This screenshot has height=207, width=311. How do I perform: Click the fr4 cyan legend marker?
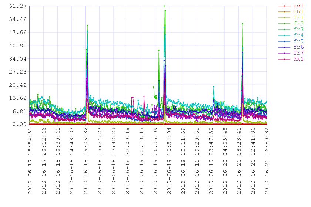284,35
